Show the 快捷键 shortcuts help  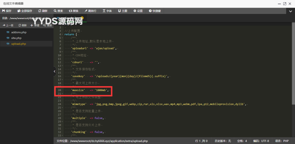pos(155,11)
